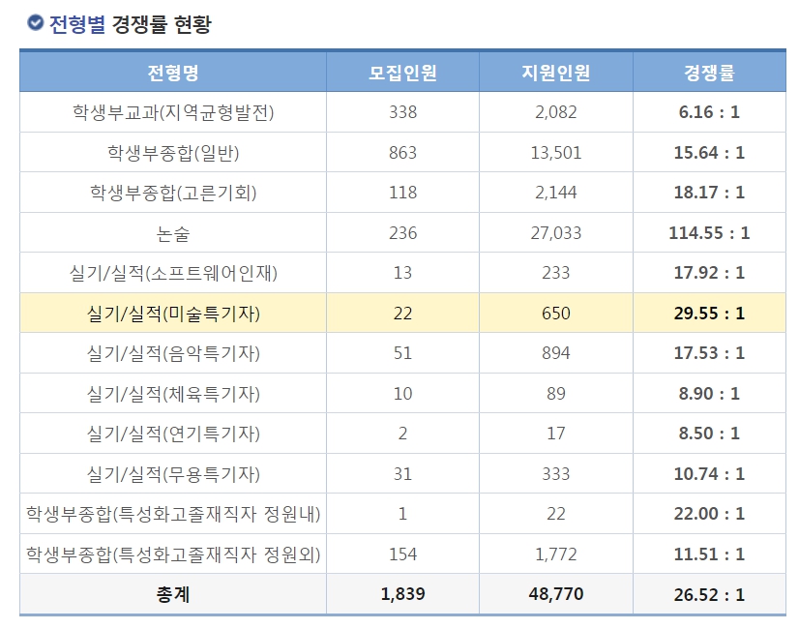
Task: Select the 1,839 total recruitment value
Action: (402, 594)
